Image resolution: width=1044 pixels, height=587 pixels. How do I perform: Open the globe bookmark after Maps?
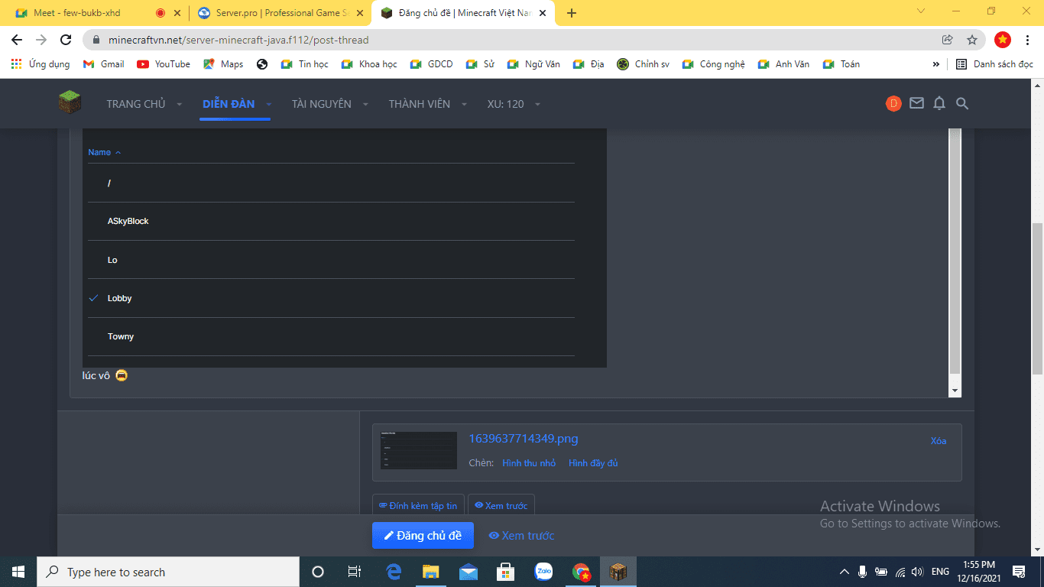click(x=262, y=64)
